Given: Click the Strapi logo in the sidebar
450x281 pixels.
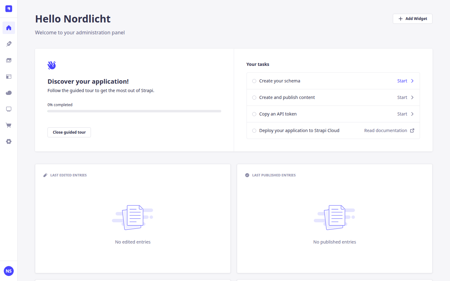Looking at the screenshot, I should click(x=9, y=9).
